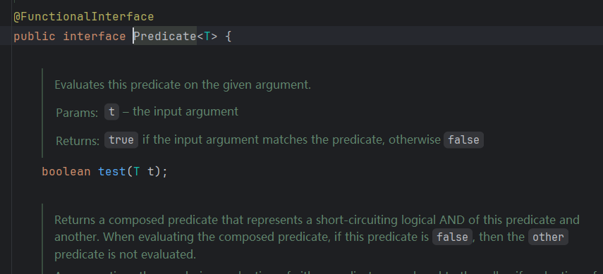Viewport: 603px width, 274px height.
Task: Click the @FunctionalInterface annotation
Action: (x=83, y=17)
